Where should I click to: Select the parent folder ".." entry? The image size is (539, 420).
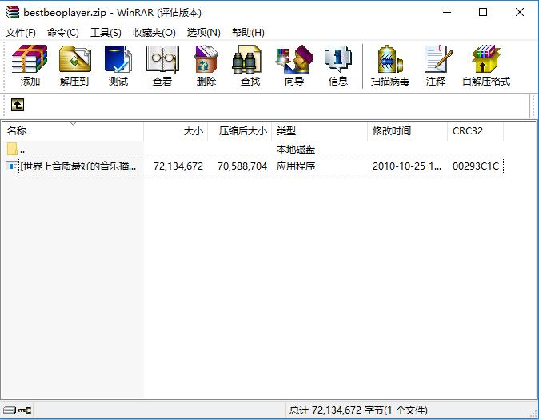(22, 150)
